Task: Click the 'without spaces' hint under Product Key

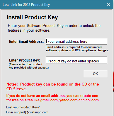Action: (29, 66)
